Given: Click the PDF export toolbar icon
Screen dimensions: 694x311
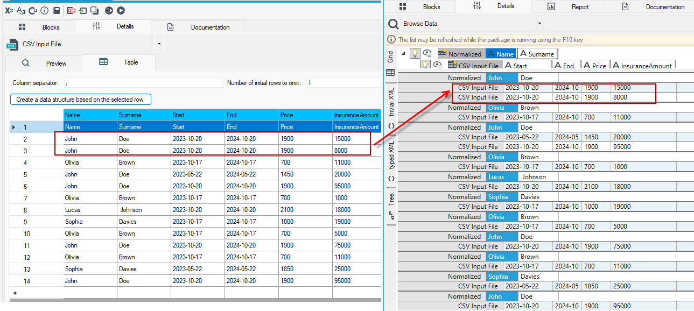Looking at the screenshot, I should pos(71,10).
